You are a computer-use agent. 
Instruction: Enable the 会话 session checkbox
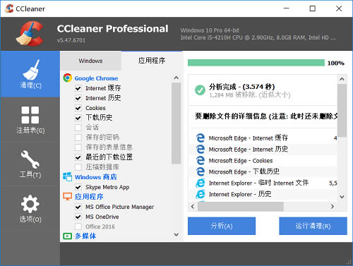78,128
